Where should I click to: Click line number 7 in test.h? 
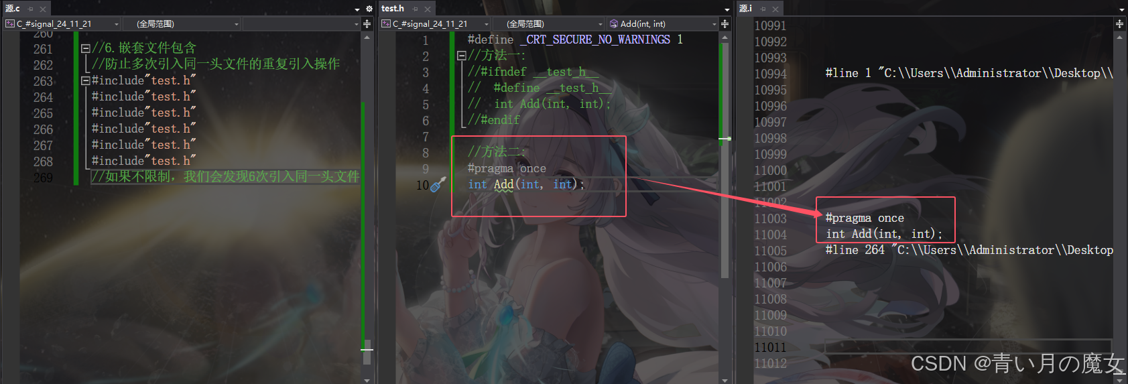coord(426,137)
